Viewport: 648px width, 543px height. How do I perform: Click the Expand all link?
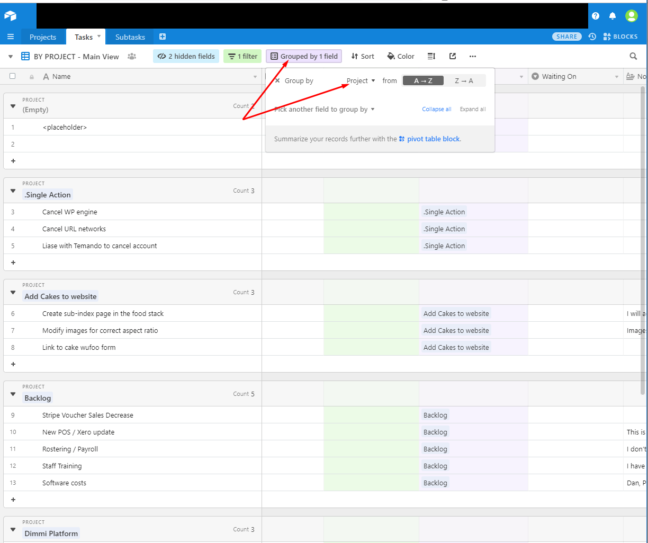(x=473, y=109)
